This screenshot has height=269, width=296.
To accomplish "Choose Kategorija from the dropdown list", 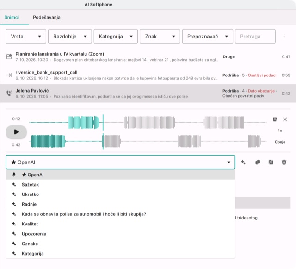I will pos(120,254).
